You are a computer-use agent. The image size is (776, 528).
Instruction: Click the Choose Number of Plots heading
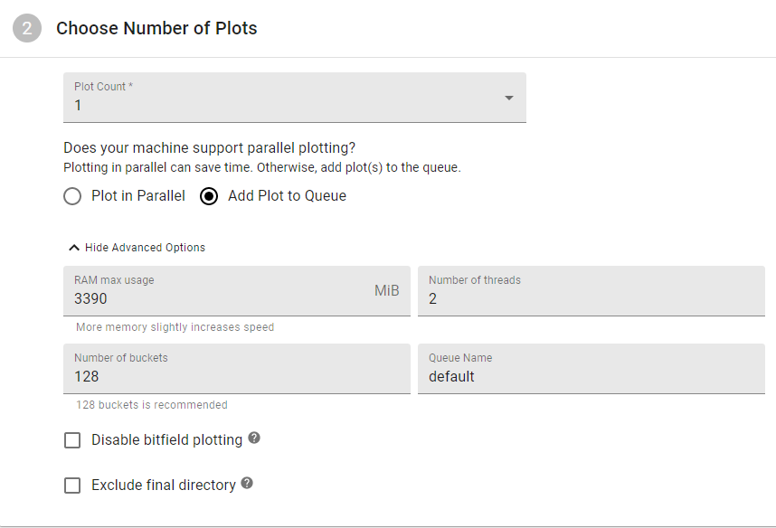click(156, 28)
